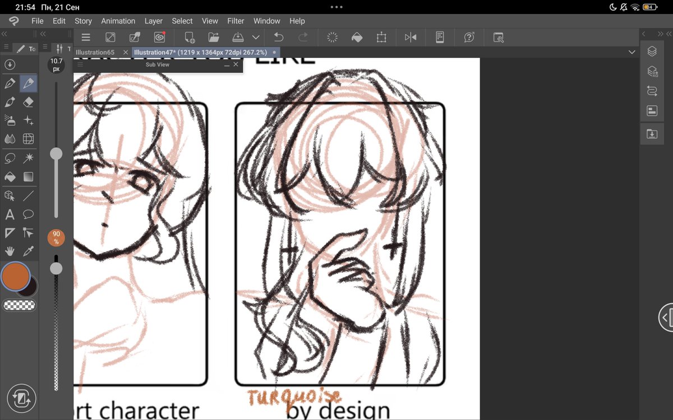Open the File menu
This screenshot has width=673, height=420.
coord(38,21)
